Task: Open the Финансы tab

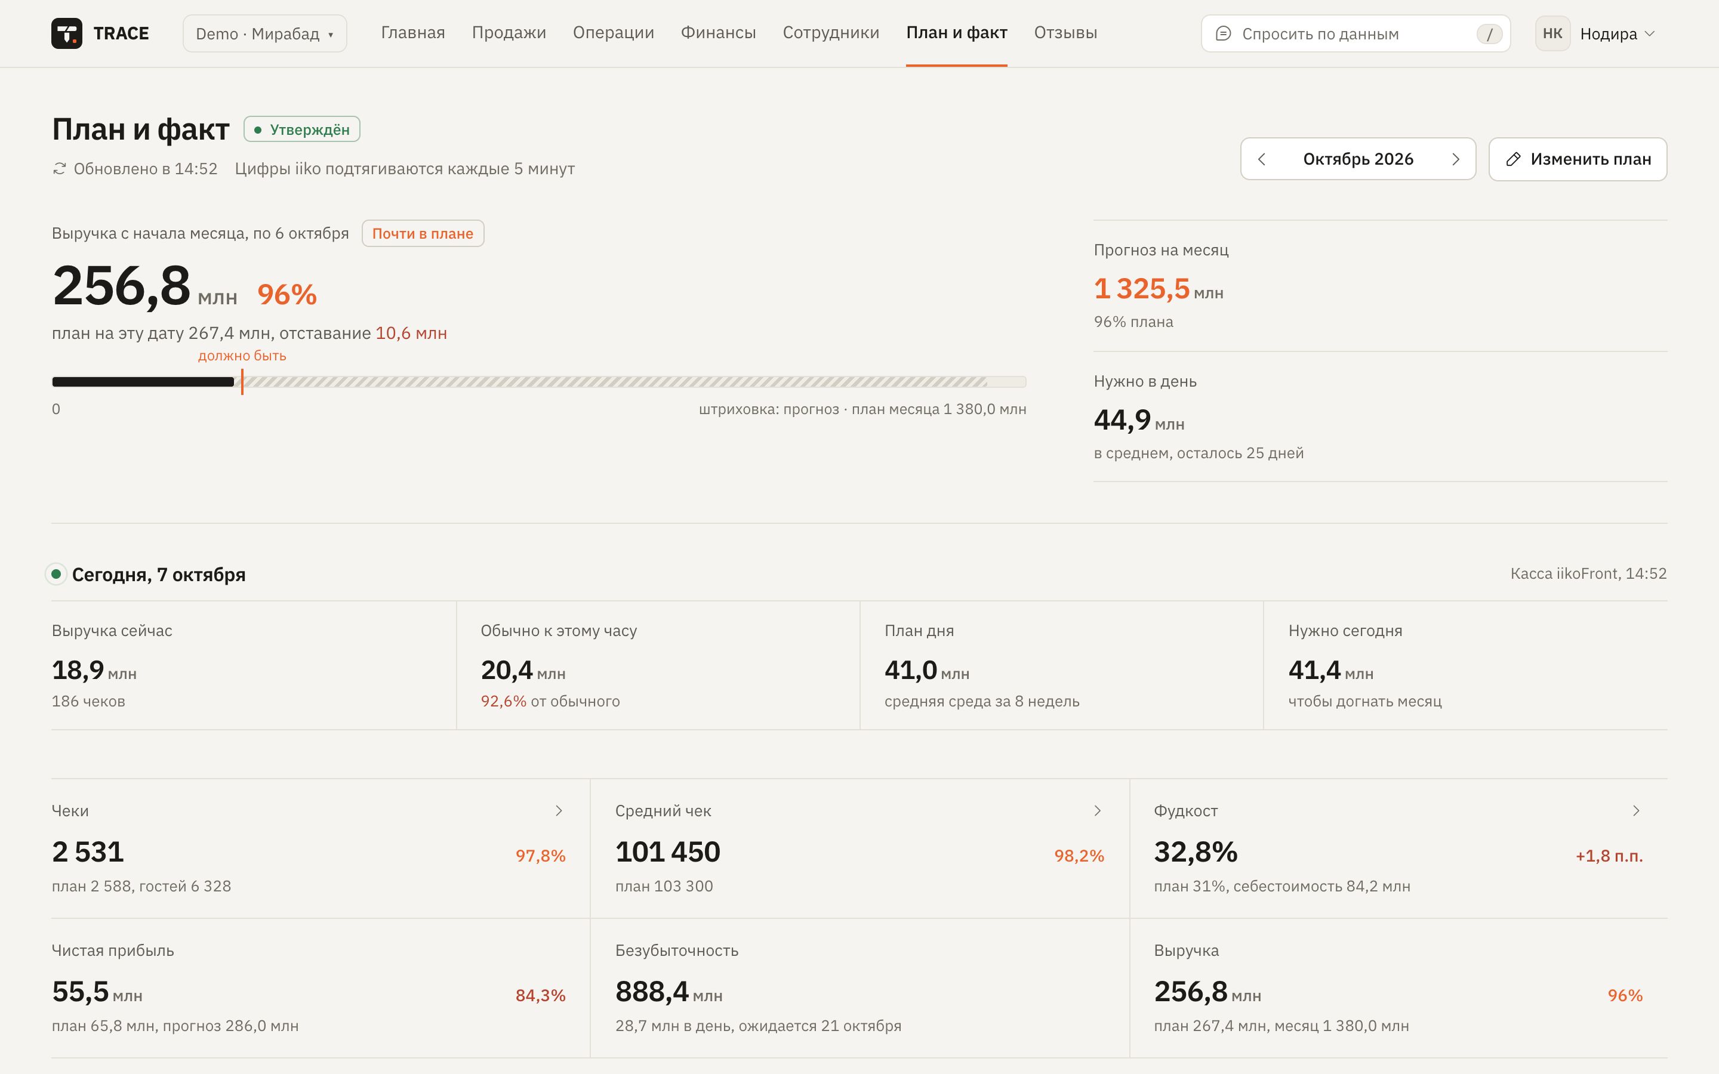Action: 718,33
